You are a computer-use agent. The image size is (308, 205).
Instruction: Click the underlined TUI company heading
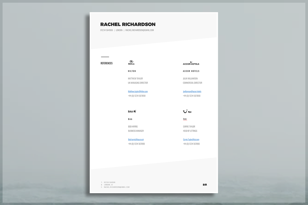(185, 119)
